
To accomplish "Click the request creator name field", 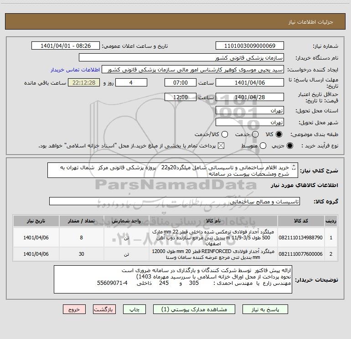I will [x=193, y=70].
